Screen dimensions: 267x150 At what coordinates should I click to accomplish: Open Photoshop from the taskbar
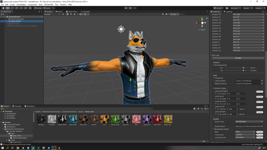(39, 148)
